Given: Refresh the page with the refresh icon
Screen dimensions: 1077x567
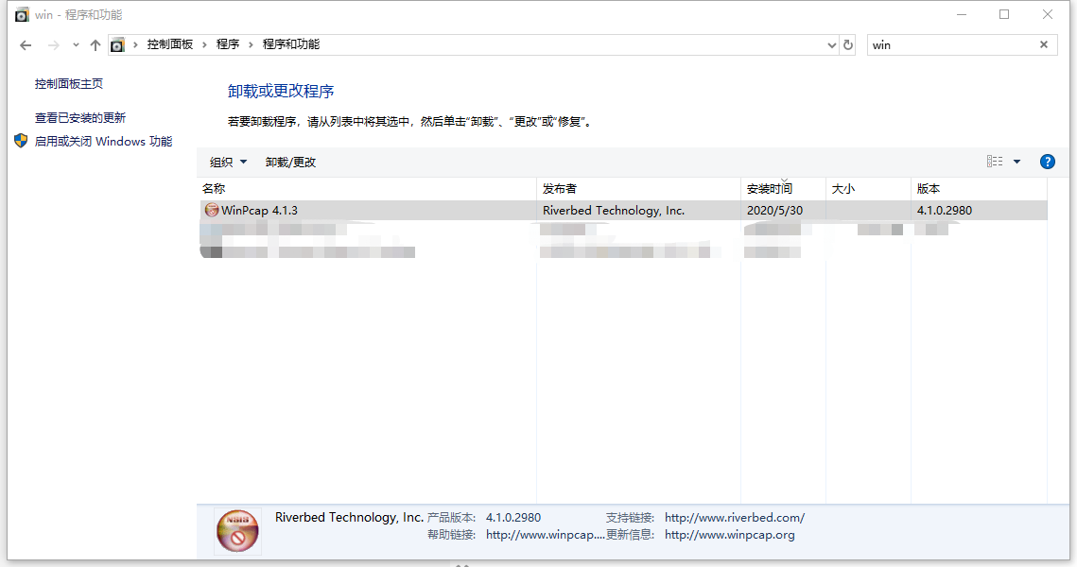Looking at the screenshot, I should pos(847,44).
